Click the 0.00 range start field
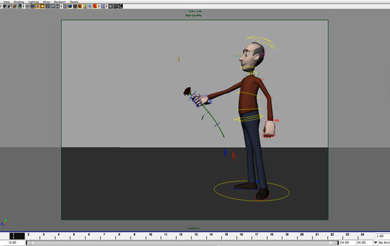Image resolution: width=390 pixels, height=246 pixels. (16, 243)
